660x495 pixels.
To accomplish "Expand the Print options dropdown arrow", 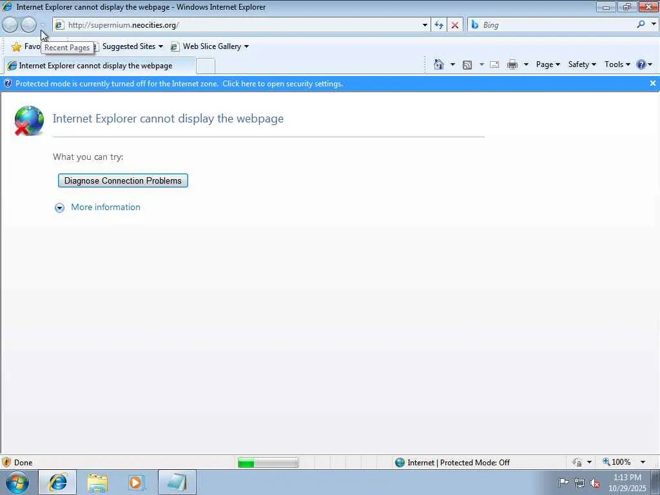I will click(x=526, y=64).
